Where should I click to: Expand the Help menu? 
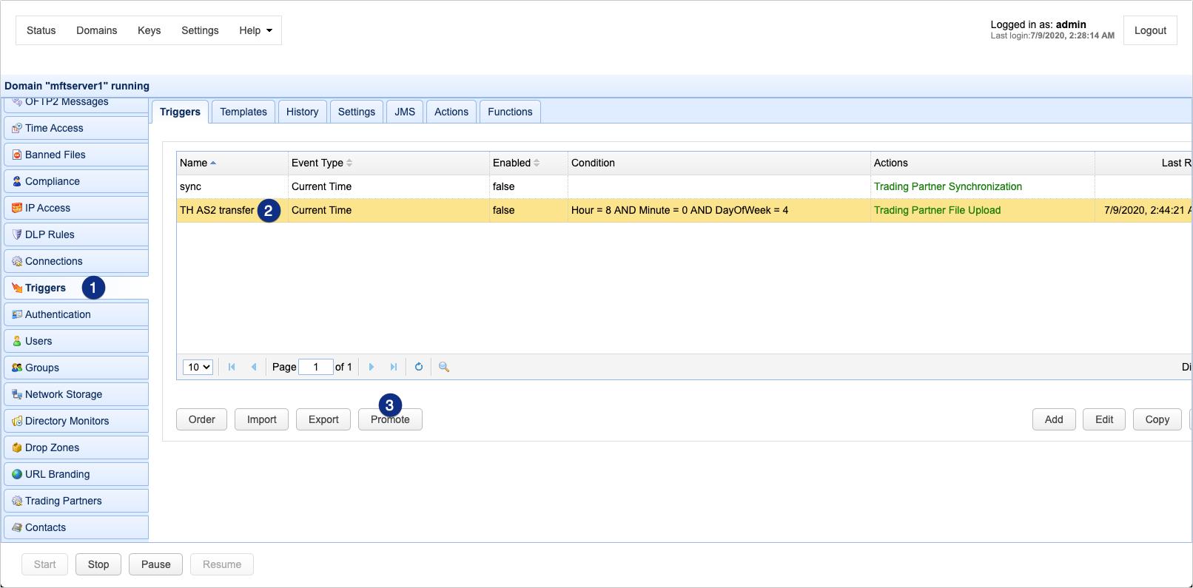pos(255,30)
